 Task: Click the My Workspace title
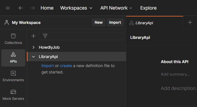click(26, 23)
